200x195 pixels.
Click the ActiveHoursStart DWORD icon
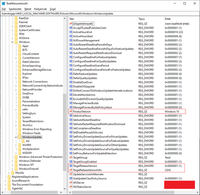[71, 36]
